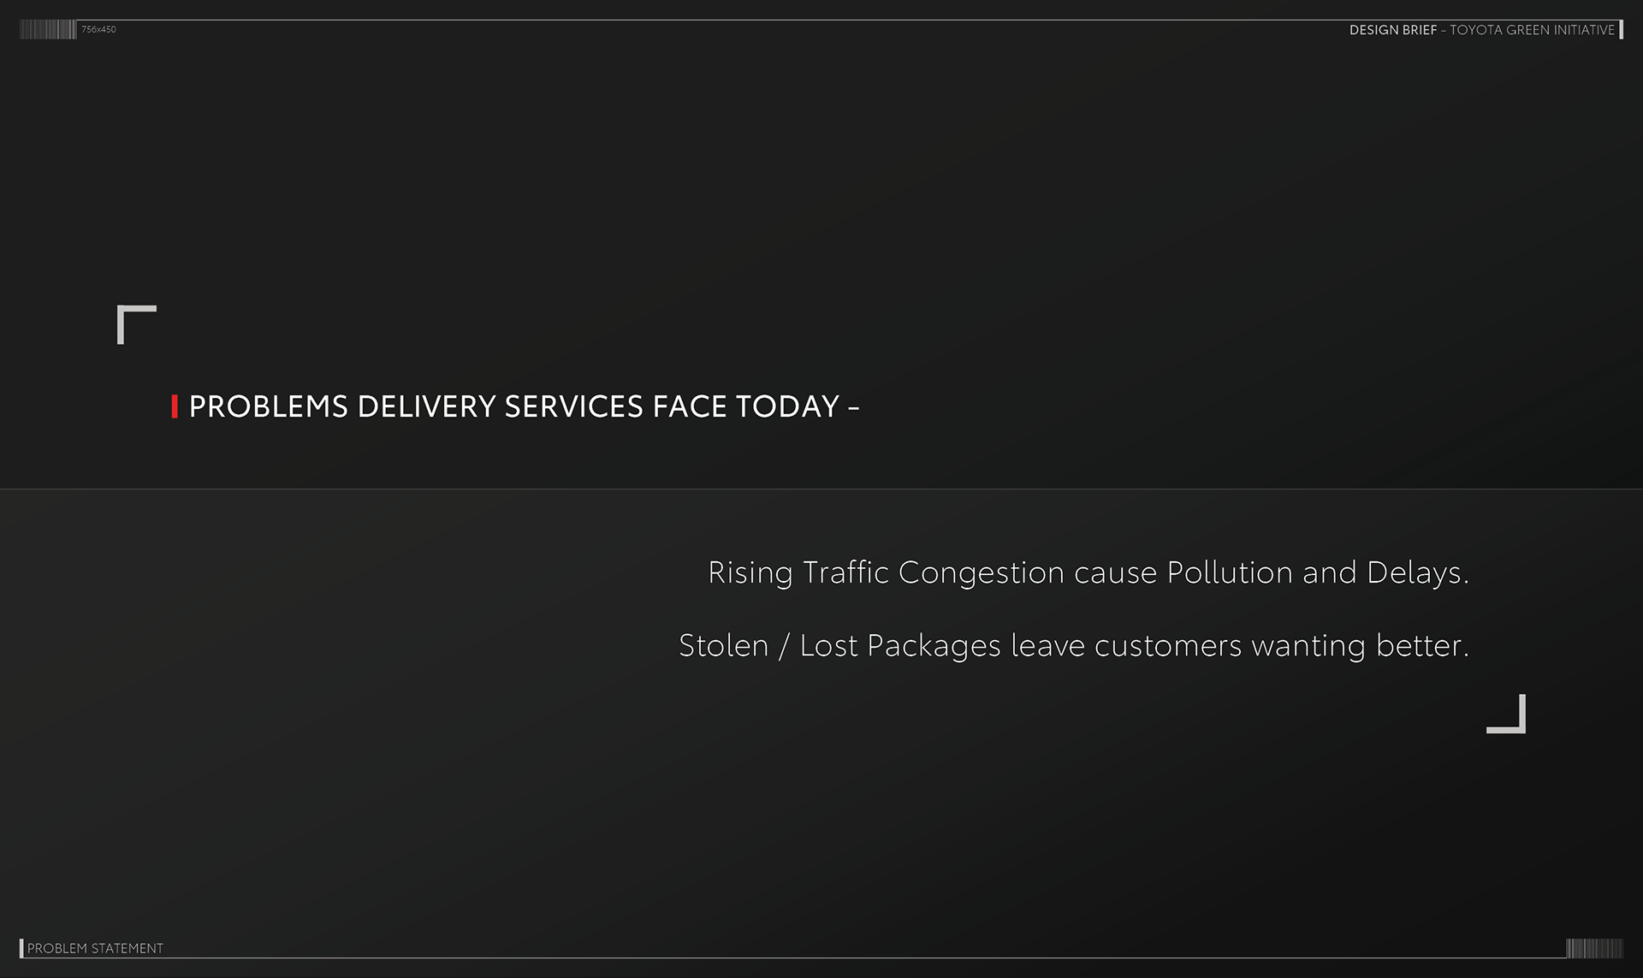This screenshot has height=978, width=1643.
Task: Select the word Packages
Action: 934,647
